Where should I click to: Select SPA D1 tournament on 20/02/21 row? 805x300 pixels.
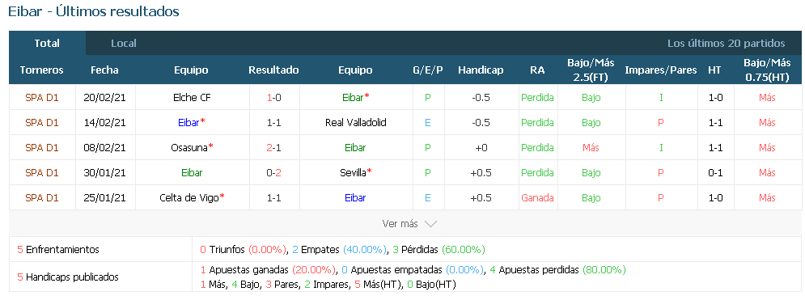click(x=42, y=97)
